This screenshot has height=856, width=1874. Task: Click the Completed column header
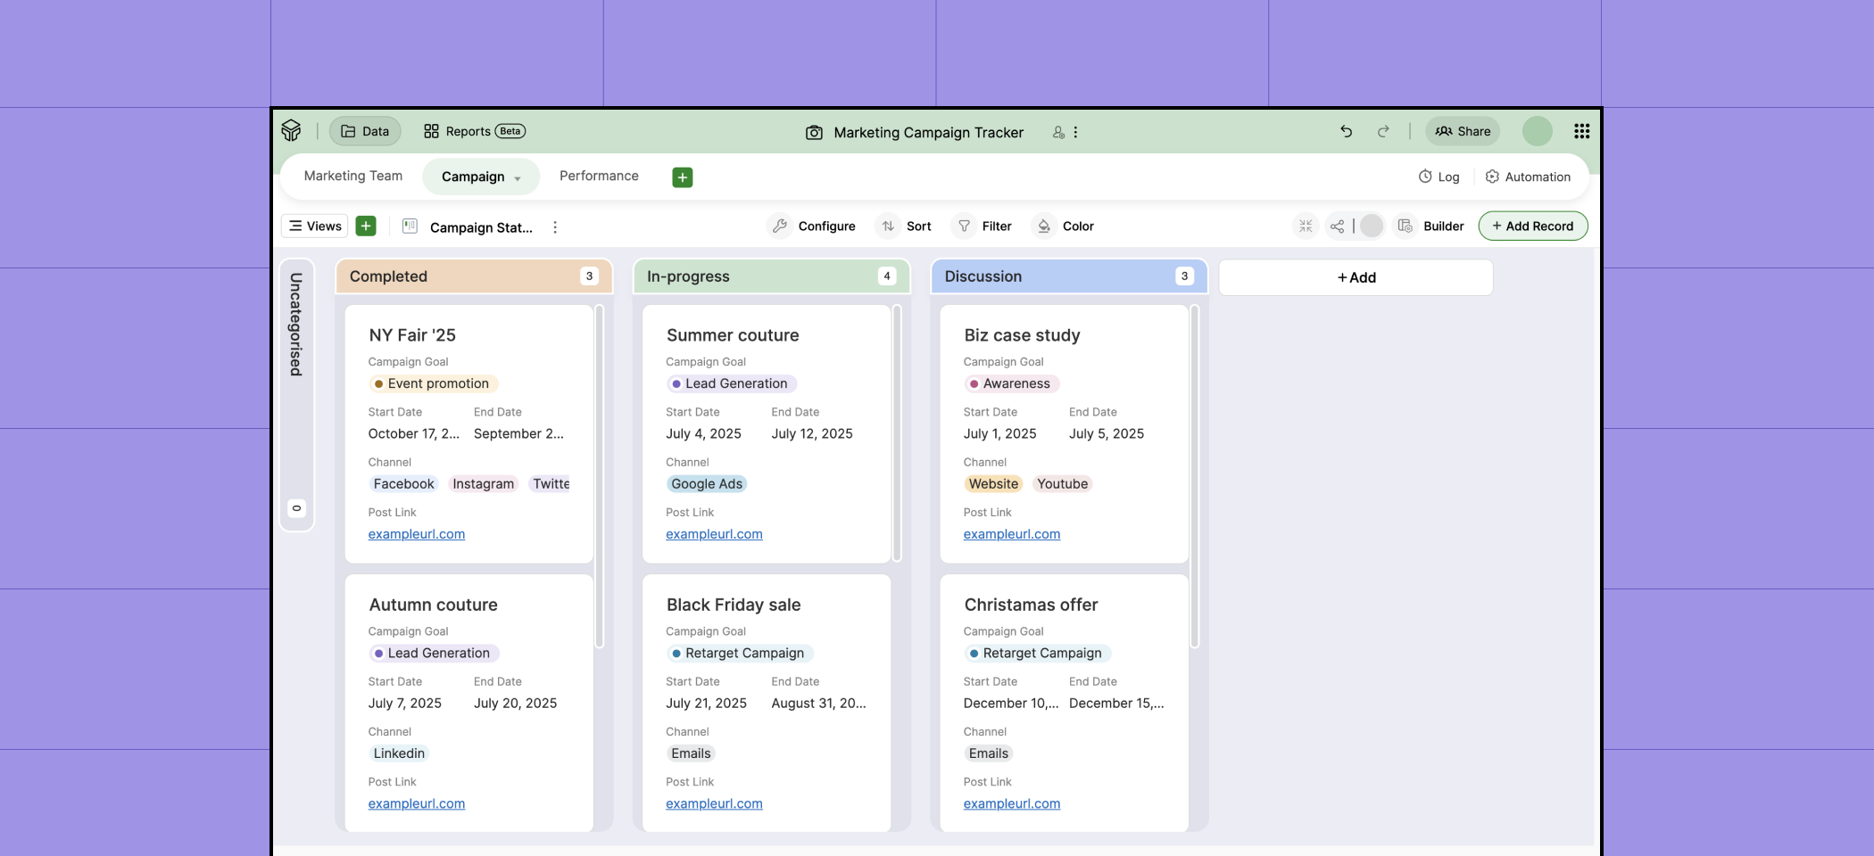click(474, 276)
